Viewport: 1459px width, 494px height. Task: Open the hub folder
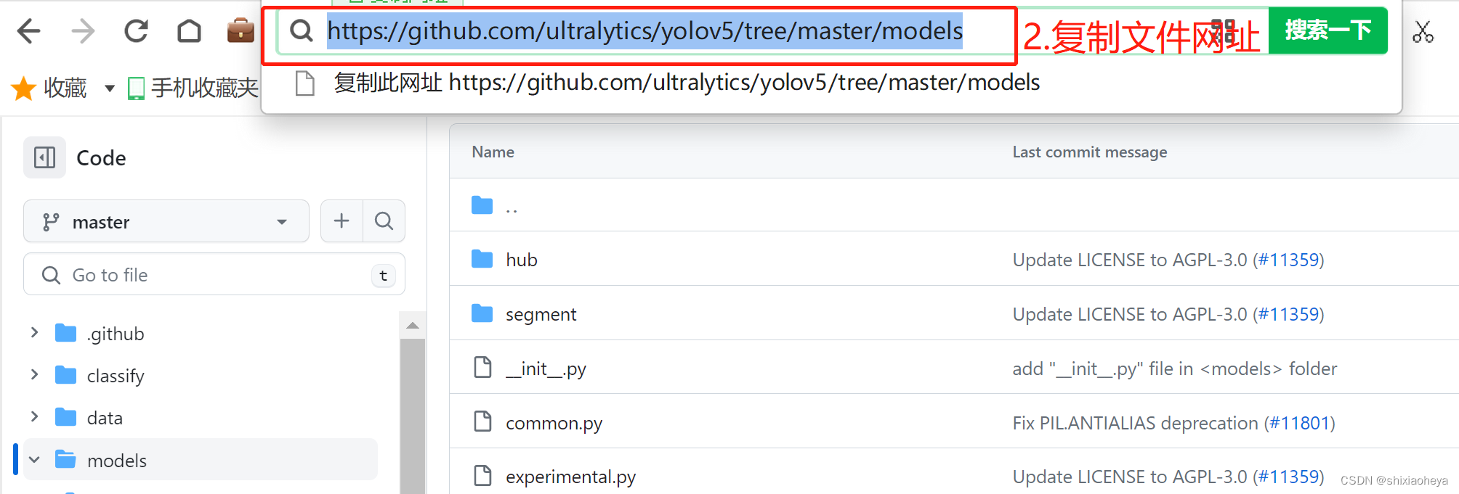(x=522, y=260)
